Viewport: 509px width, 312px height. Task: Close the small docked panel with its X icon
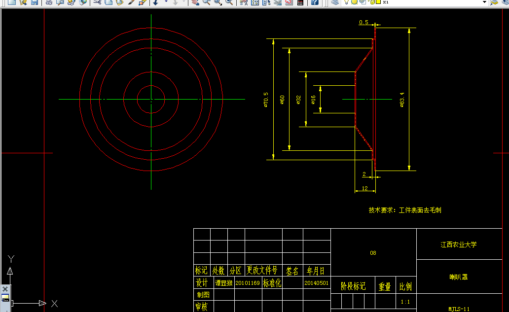pos(5,289)
